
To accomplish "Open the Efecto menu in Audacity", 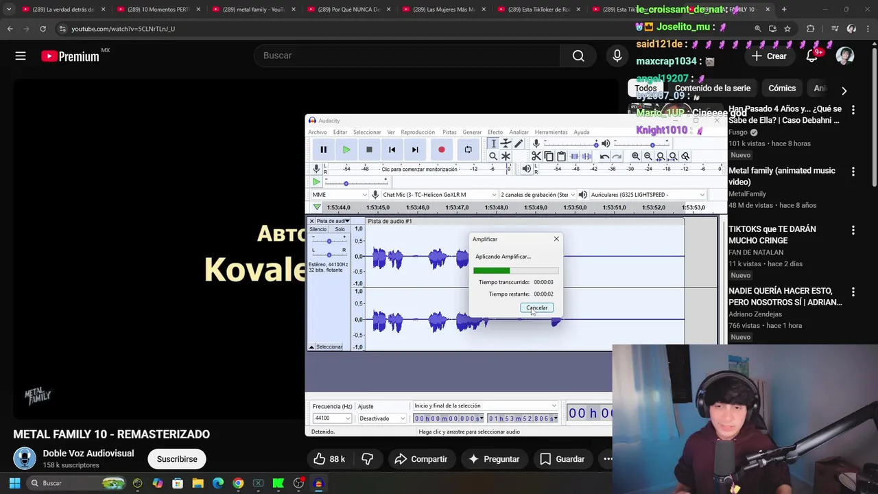I will pyautogui.click(x=495, y=132).
